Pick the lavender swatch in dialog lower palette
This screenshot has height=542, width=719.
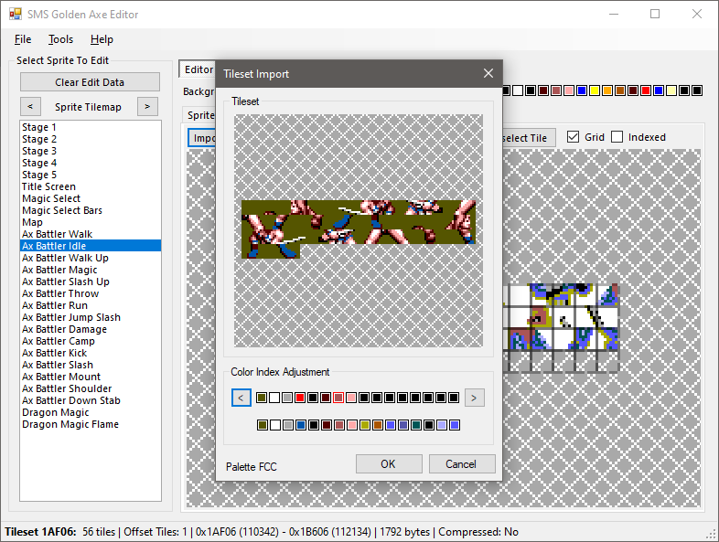pyautogui.click(x=442, y=425)
